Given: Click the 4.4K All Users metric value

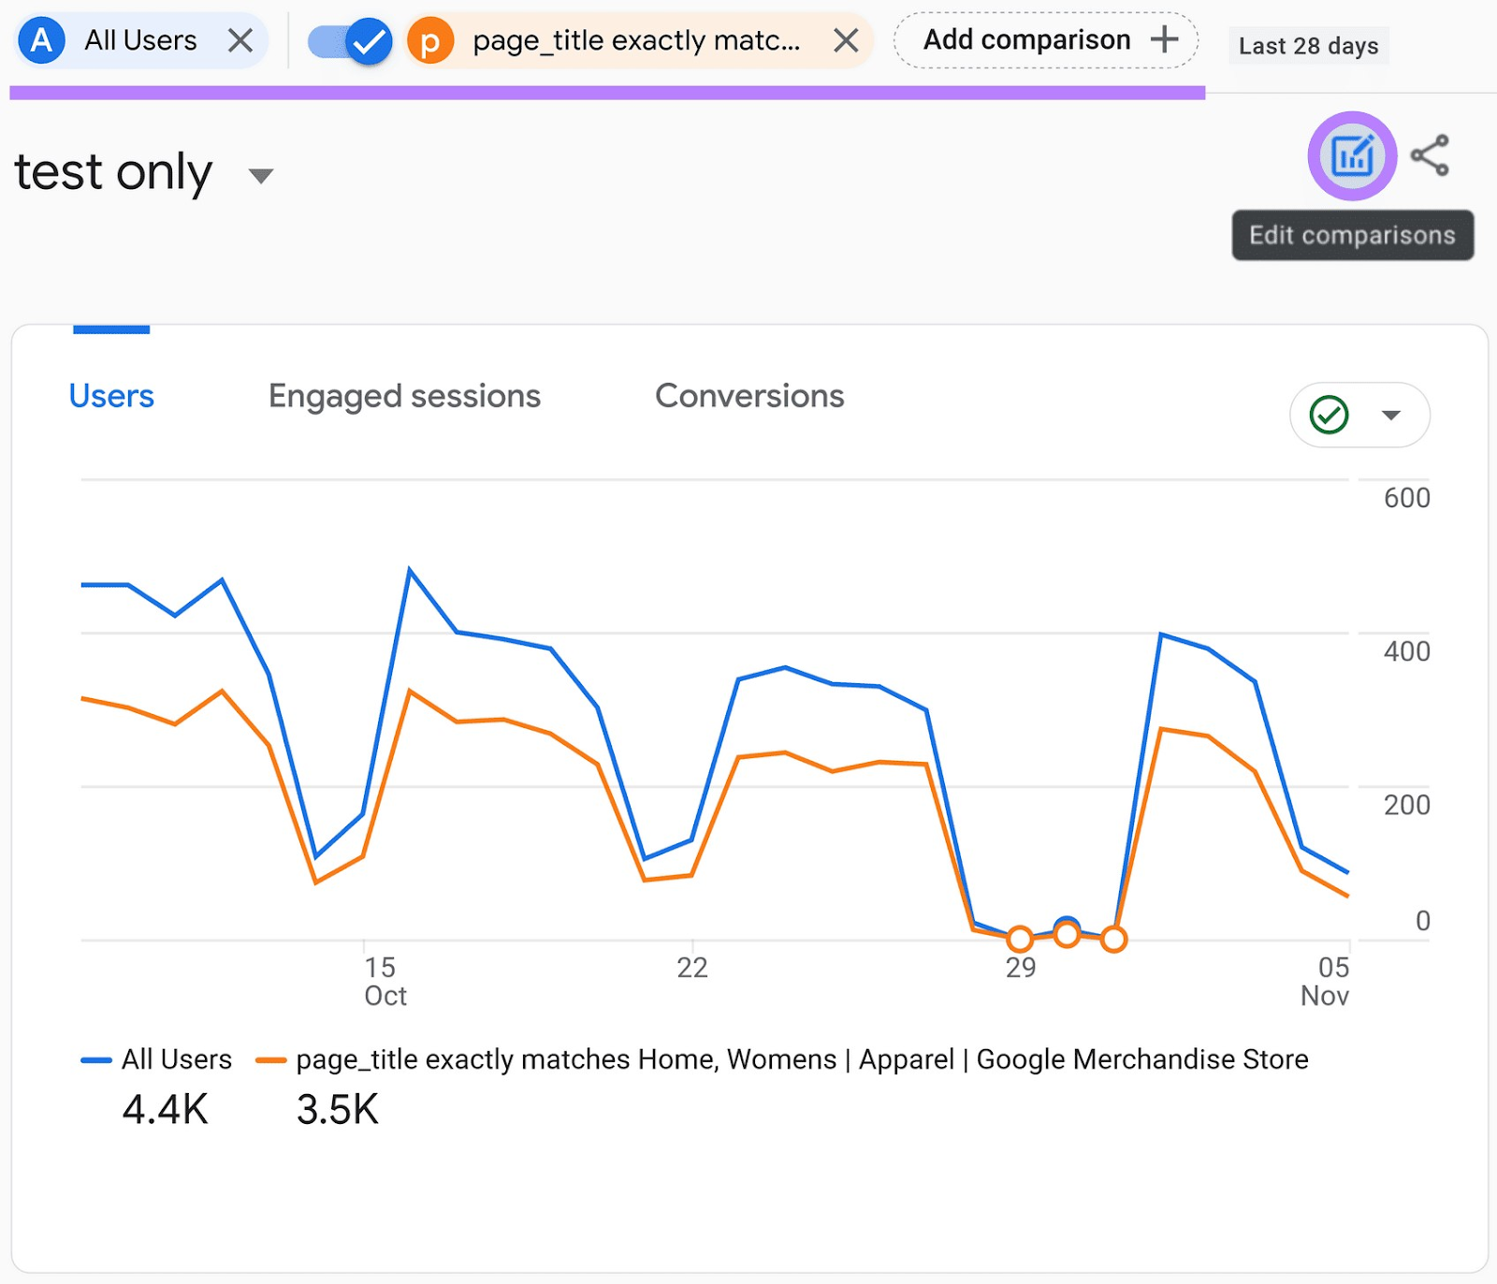Looking at the screenshot, I should 165,1109.
